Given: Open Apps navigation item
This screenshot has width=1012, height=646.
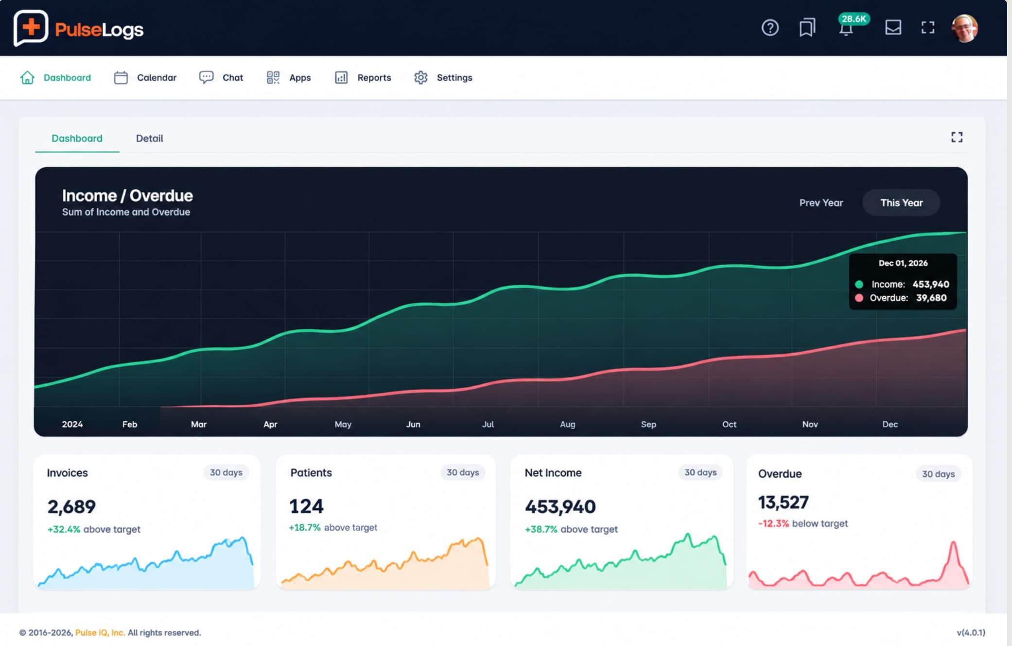Looking at the screenshot, I should click(289, 77).
